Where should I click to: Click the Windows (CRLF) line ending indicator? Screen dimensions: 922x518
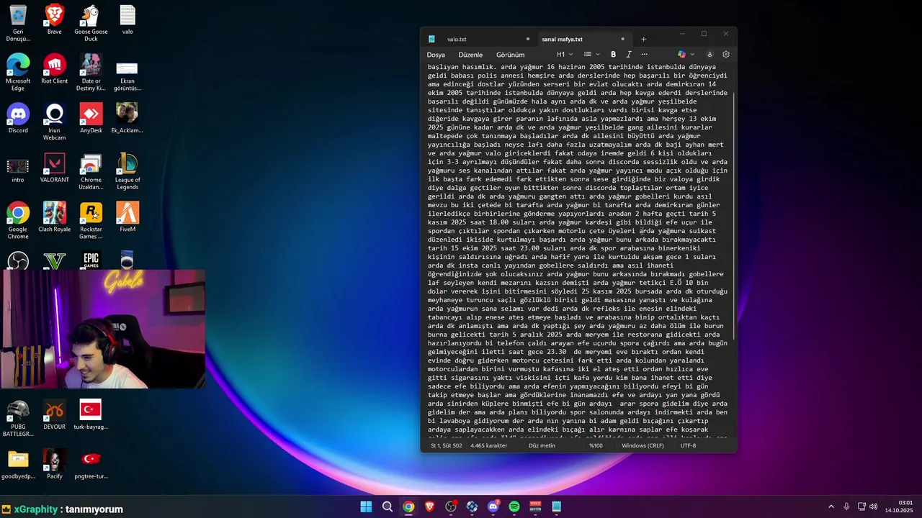643,445
